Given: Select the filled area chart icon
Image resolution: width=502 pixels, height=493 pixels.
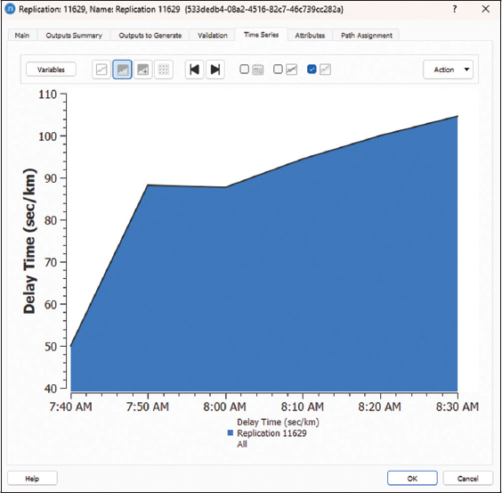Looking at the screenshot, I should tap(122, 70).
